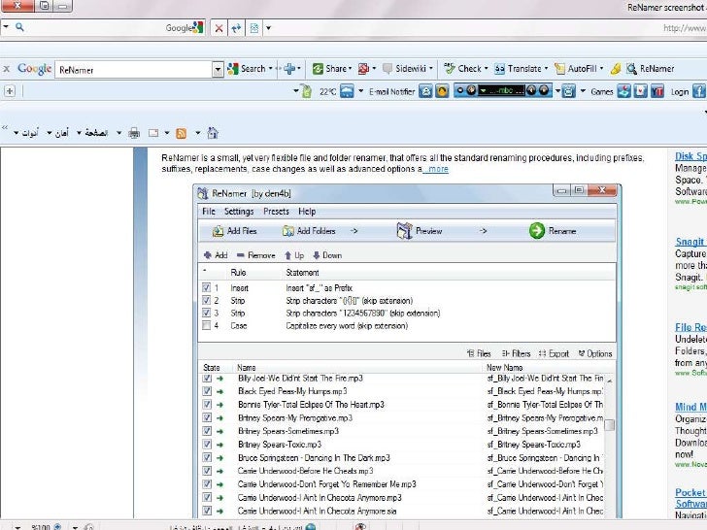The height and width of the screenshot is (530, 707).
Task: Click the Files button above file list
Action: tap(479, 353)
